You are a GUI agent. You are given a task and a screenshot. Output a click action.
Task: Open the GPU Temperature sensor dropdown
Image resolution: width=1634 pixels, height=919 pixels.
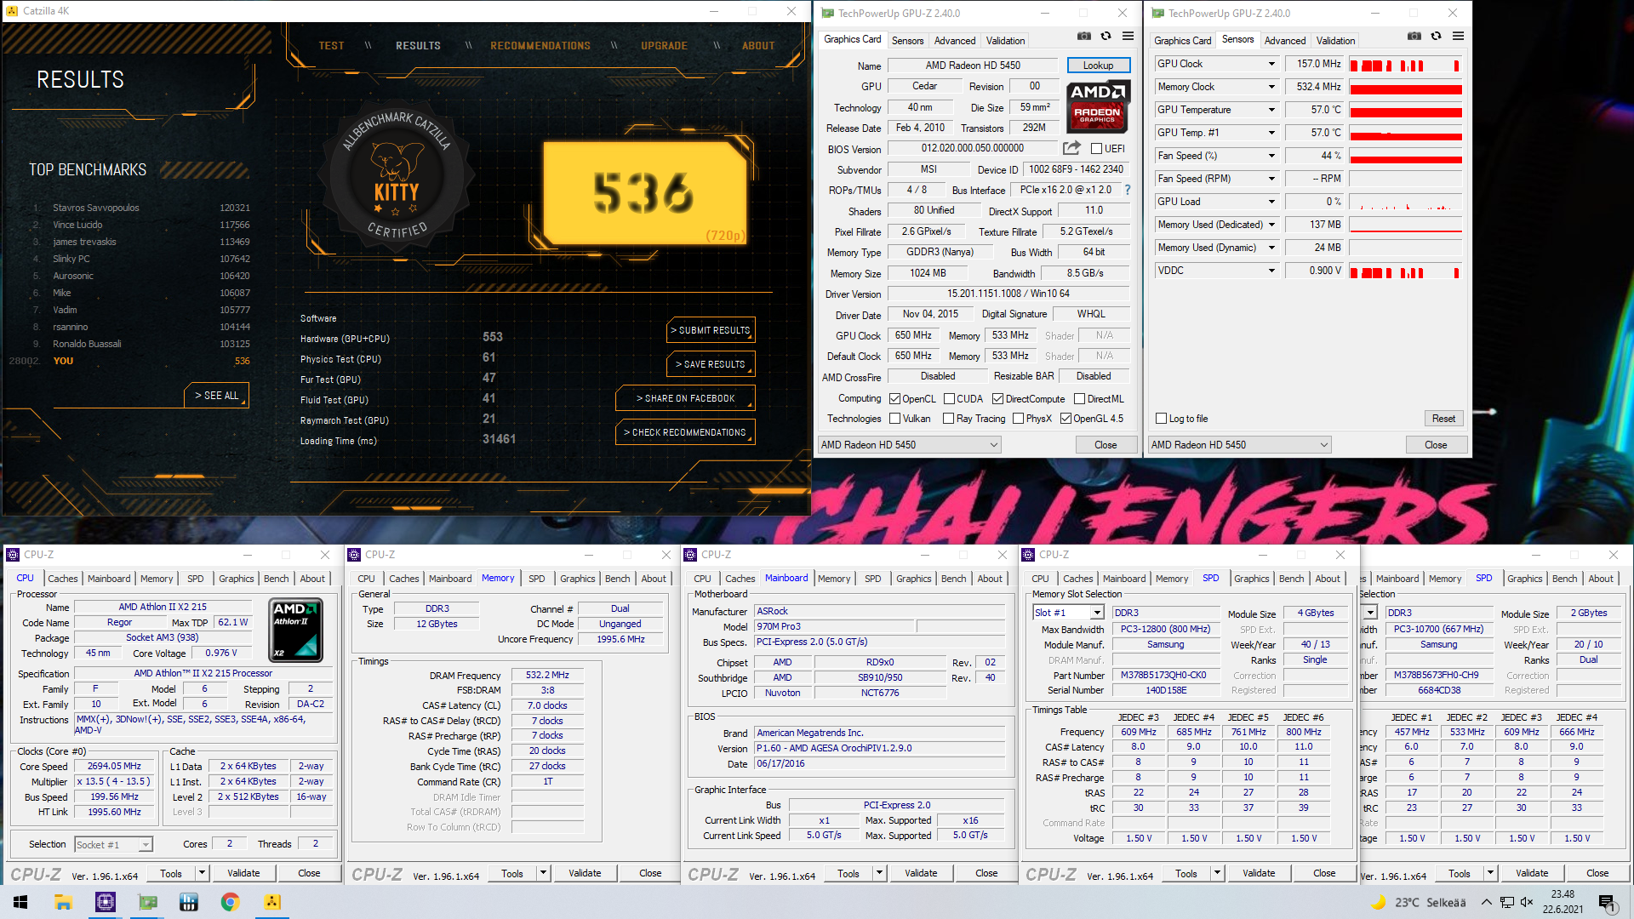point(1271,110)
